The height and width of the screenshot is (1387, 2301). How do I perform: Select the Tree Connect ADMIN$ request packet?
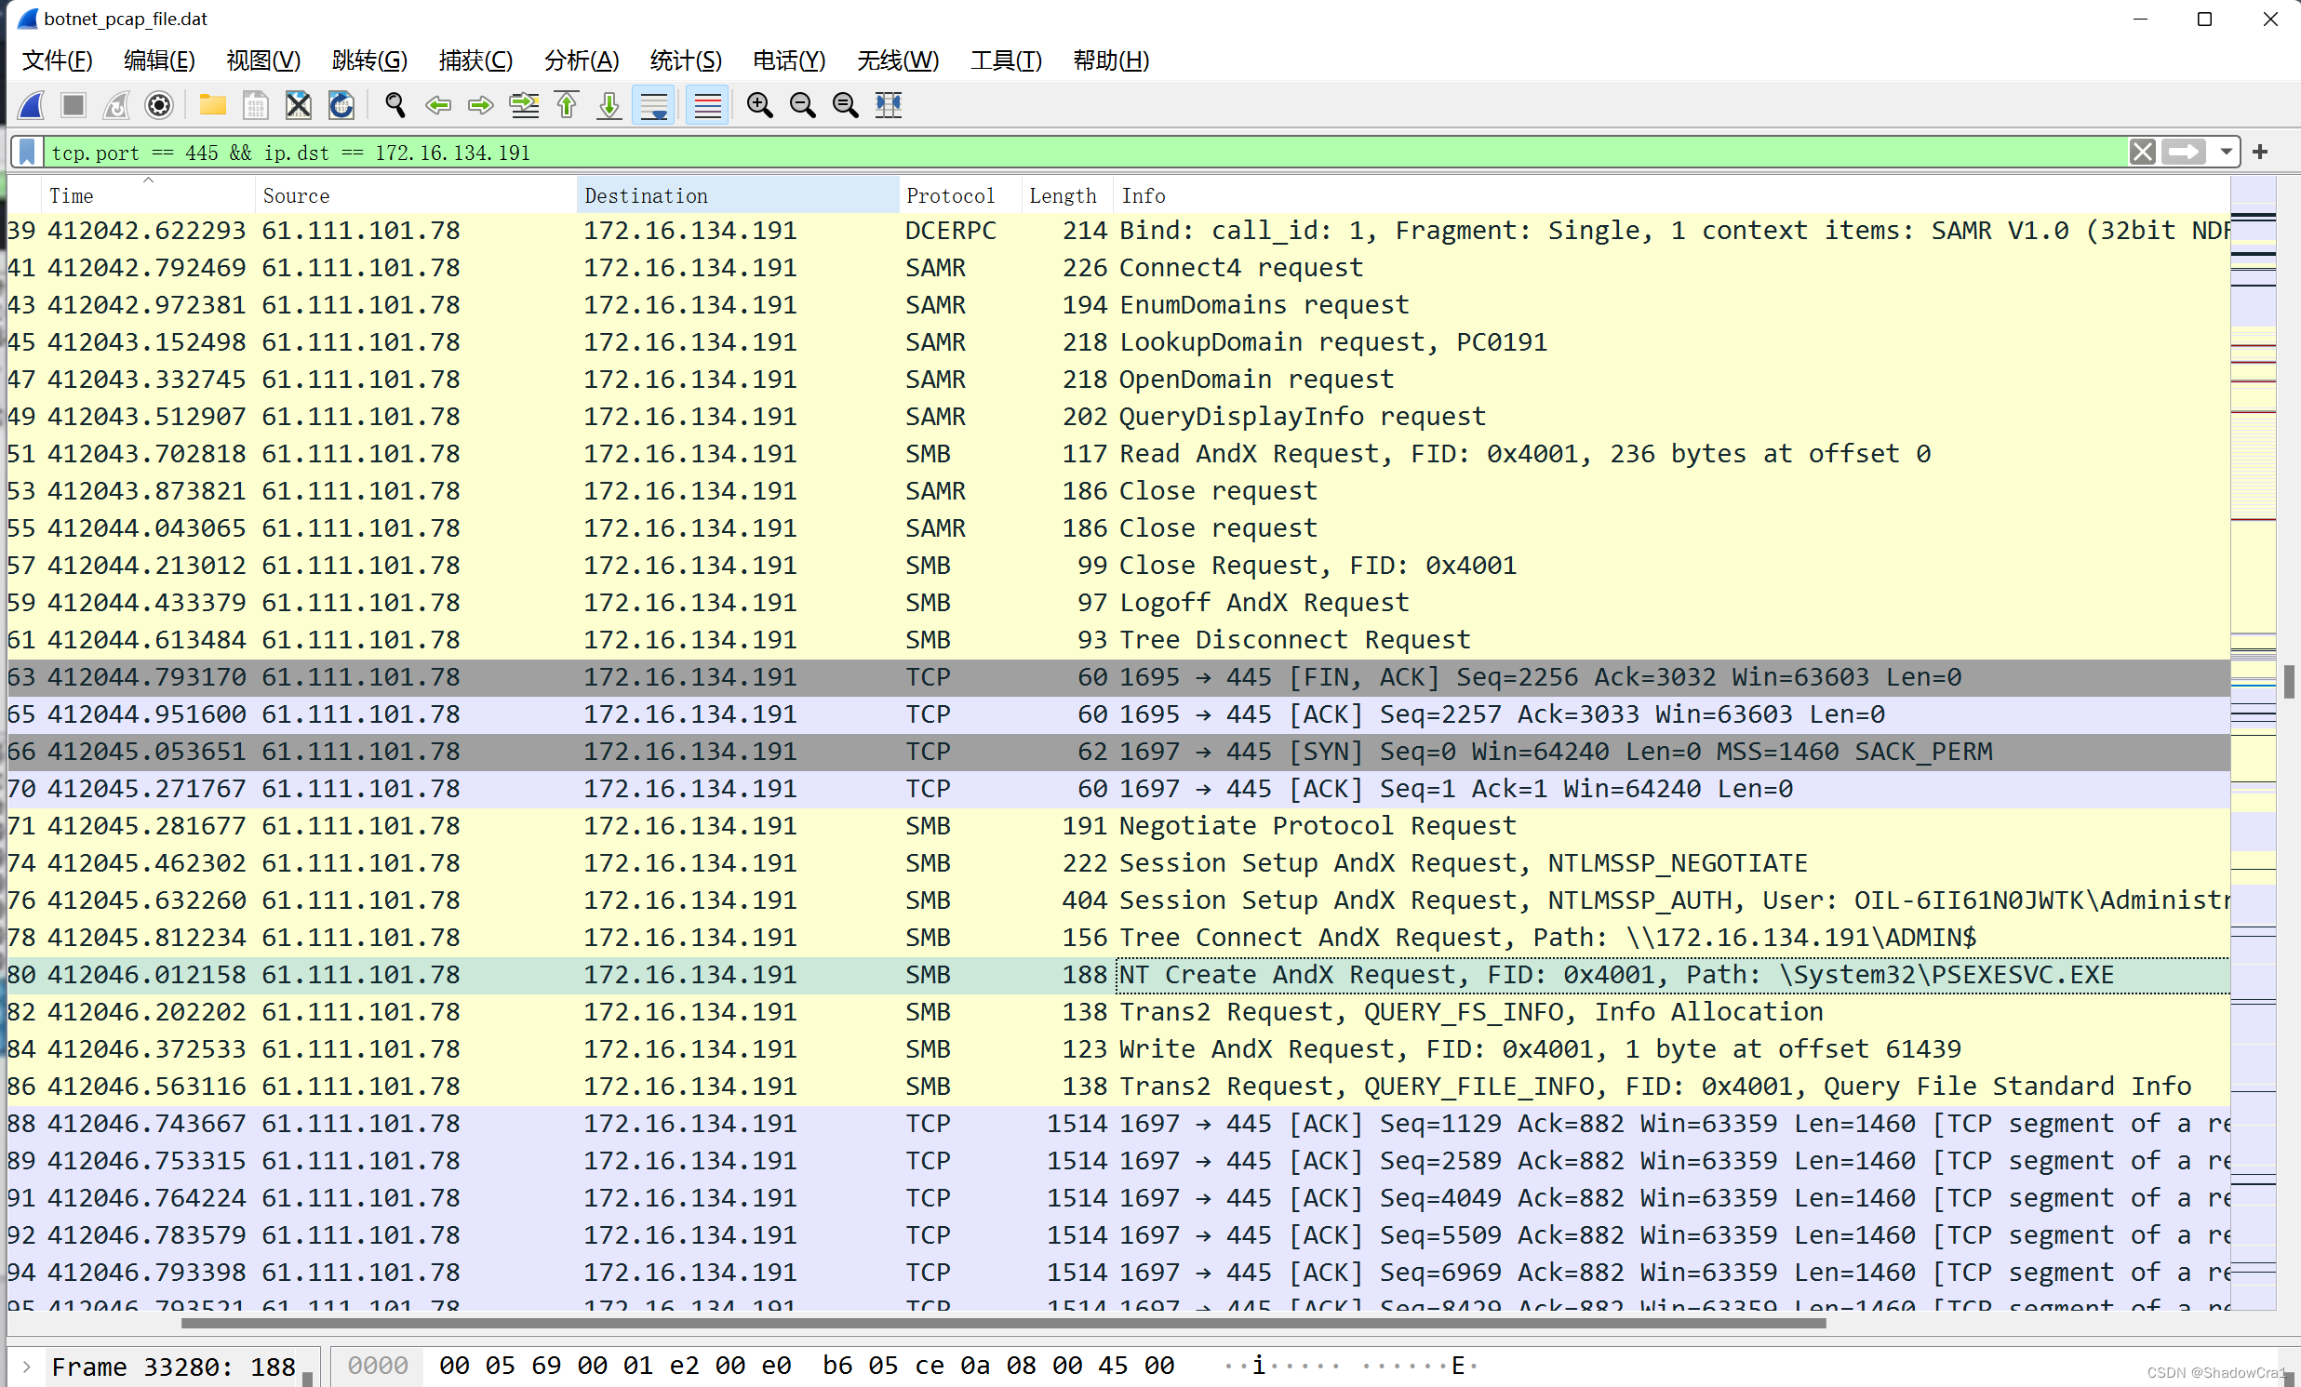1118,938
